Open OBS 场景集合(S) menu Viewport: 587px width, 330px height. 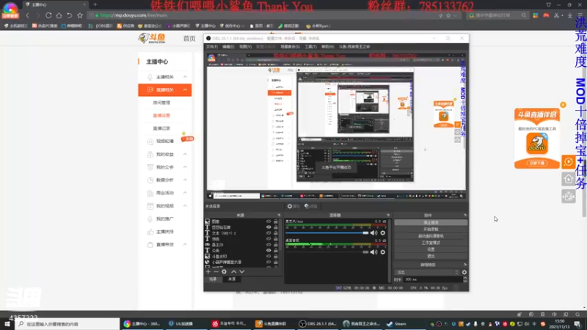click(x=290, y=47)
